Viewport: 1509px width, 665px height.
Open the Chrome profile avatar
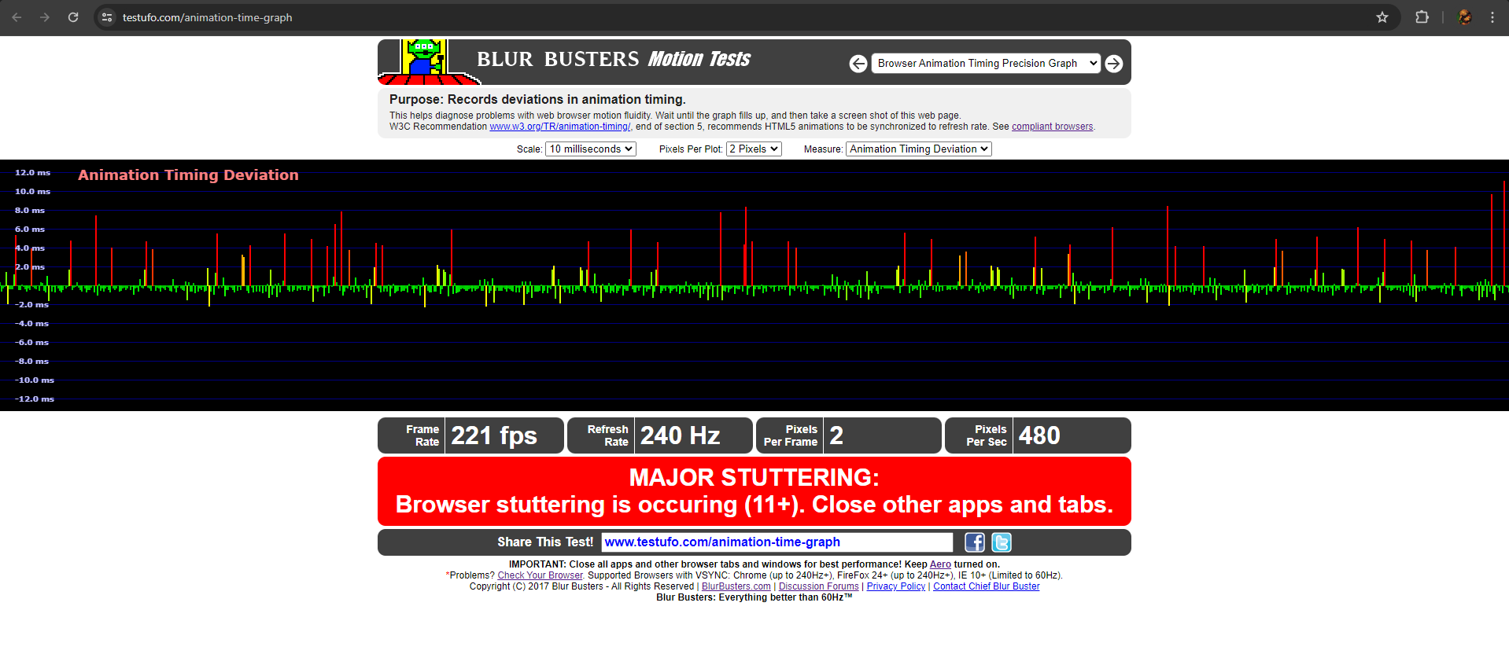[x=1465, y=17]
